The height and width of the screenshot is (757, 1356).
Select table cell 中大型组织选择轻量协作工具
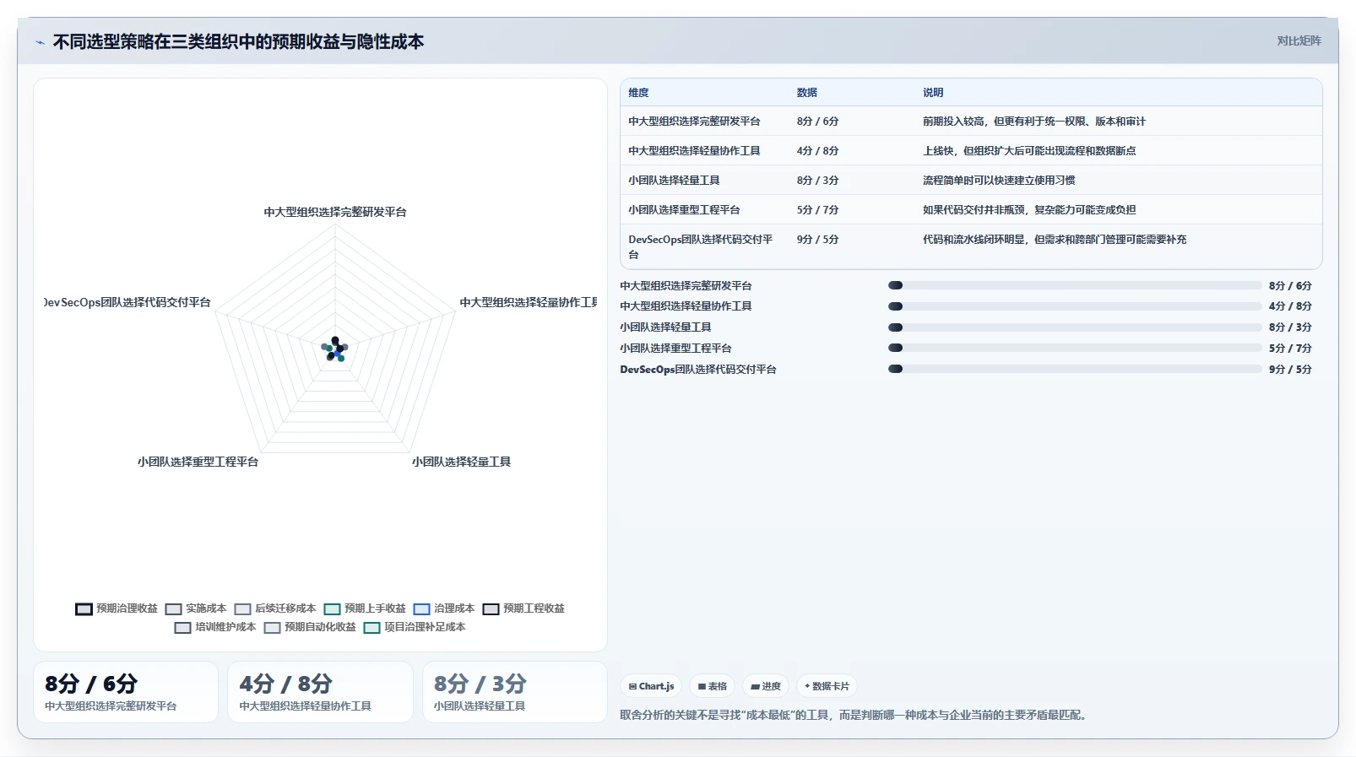click(694, 151)
